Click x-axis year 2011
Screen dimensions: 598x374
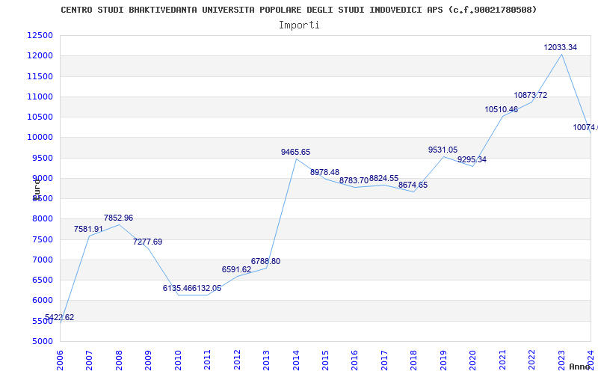coord(207,360)
